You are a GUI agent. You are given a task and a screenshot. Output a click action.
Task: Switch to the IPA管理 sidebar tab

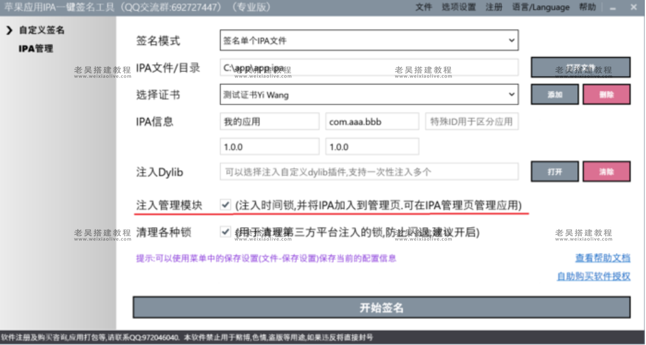click(x=37, y=48)
